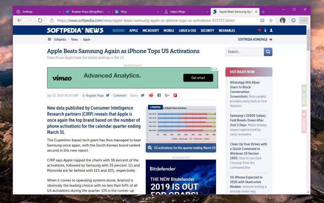
Task: Open the green News Tip side tab
Action: 304,95
